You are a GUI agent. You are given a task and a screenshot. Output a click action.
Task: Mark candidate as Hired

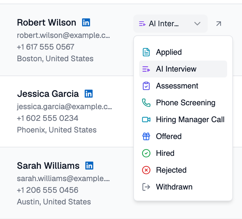click(183, 153)
